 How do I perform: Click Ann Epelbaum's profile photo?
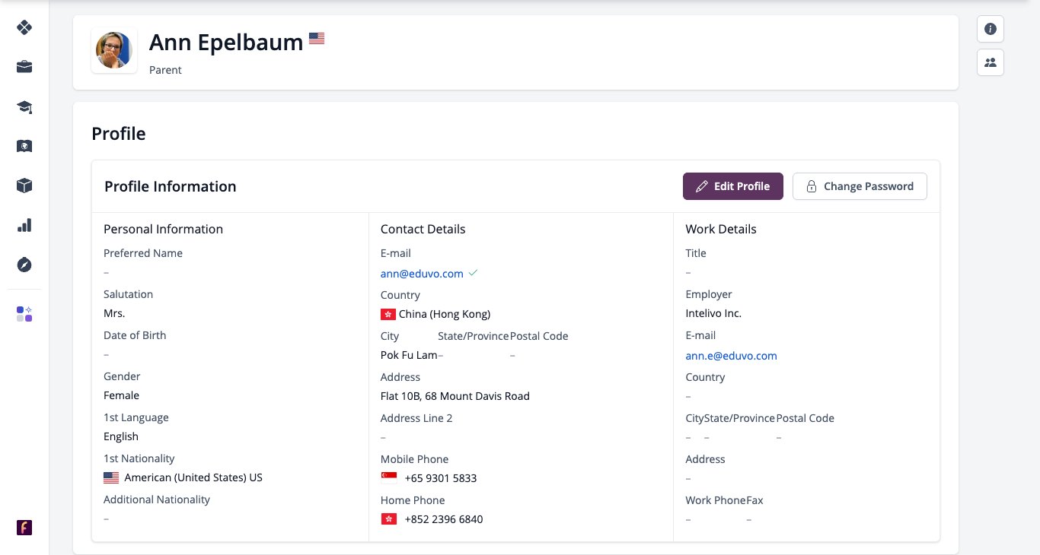click(x=114, y=50)
